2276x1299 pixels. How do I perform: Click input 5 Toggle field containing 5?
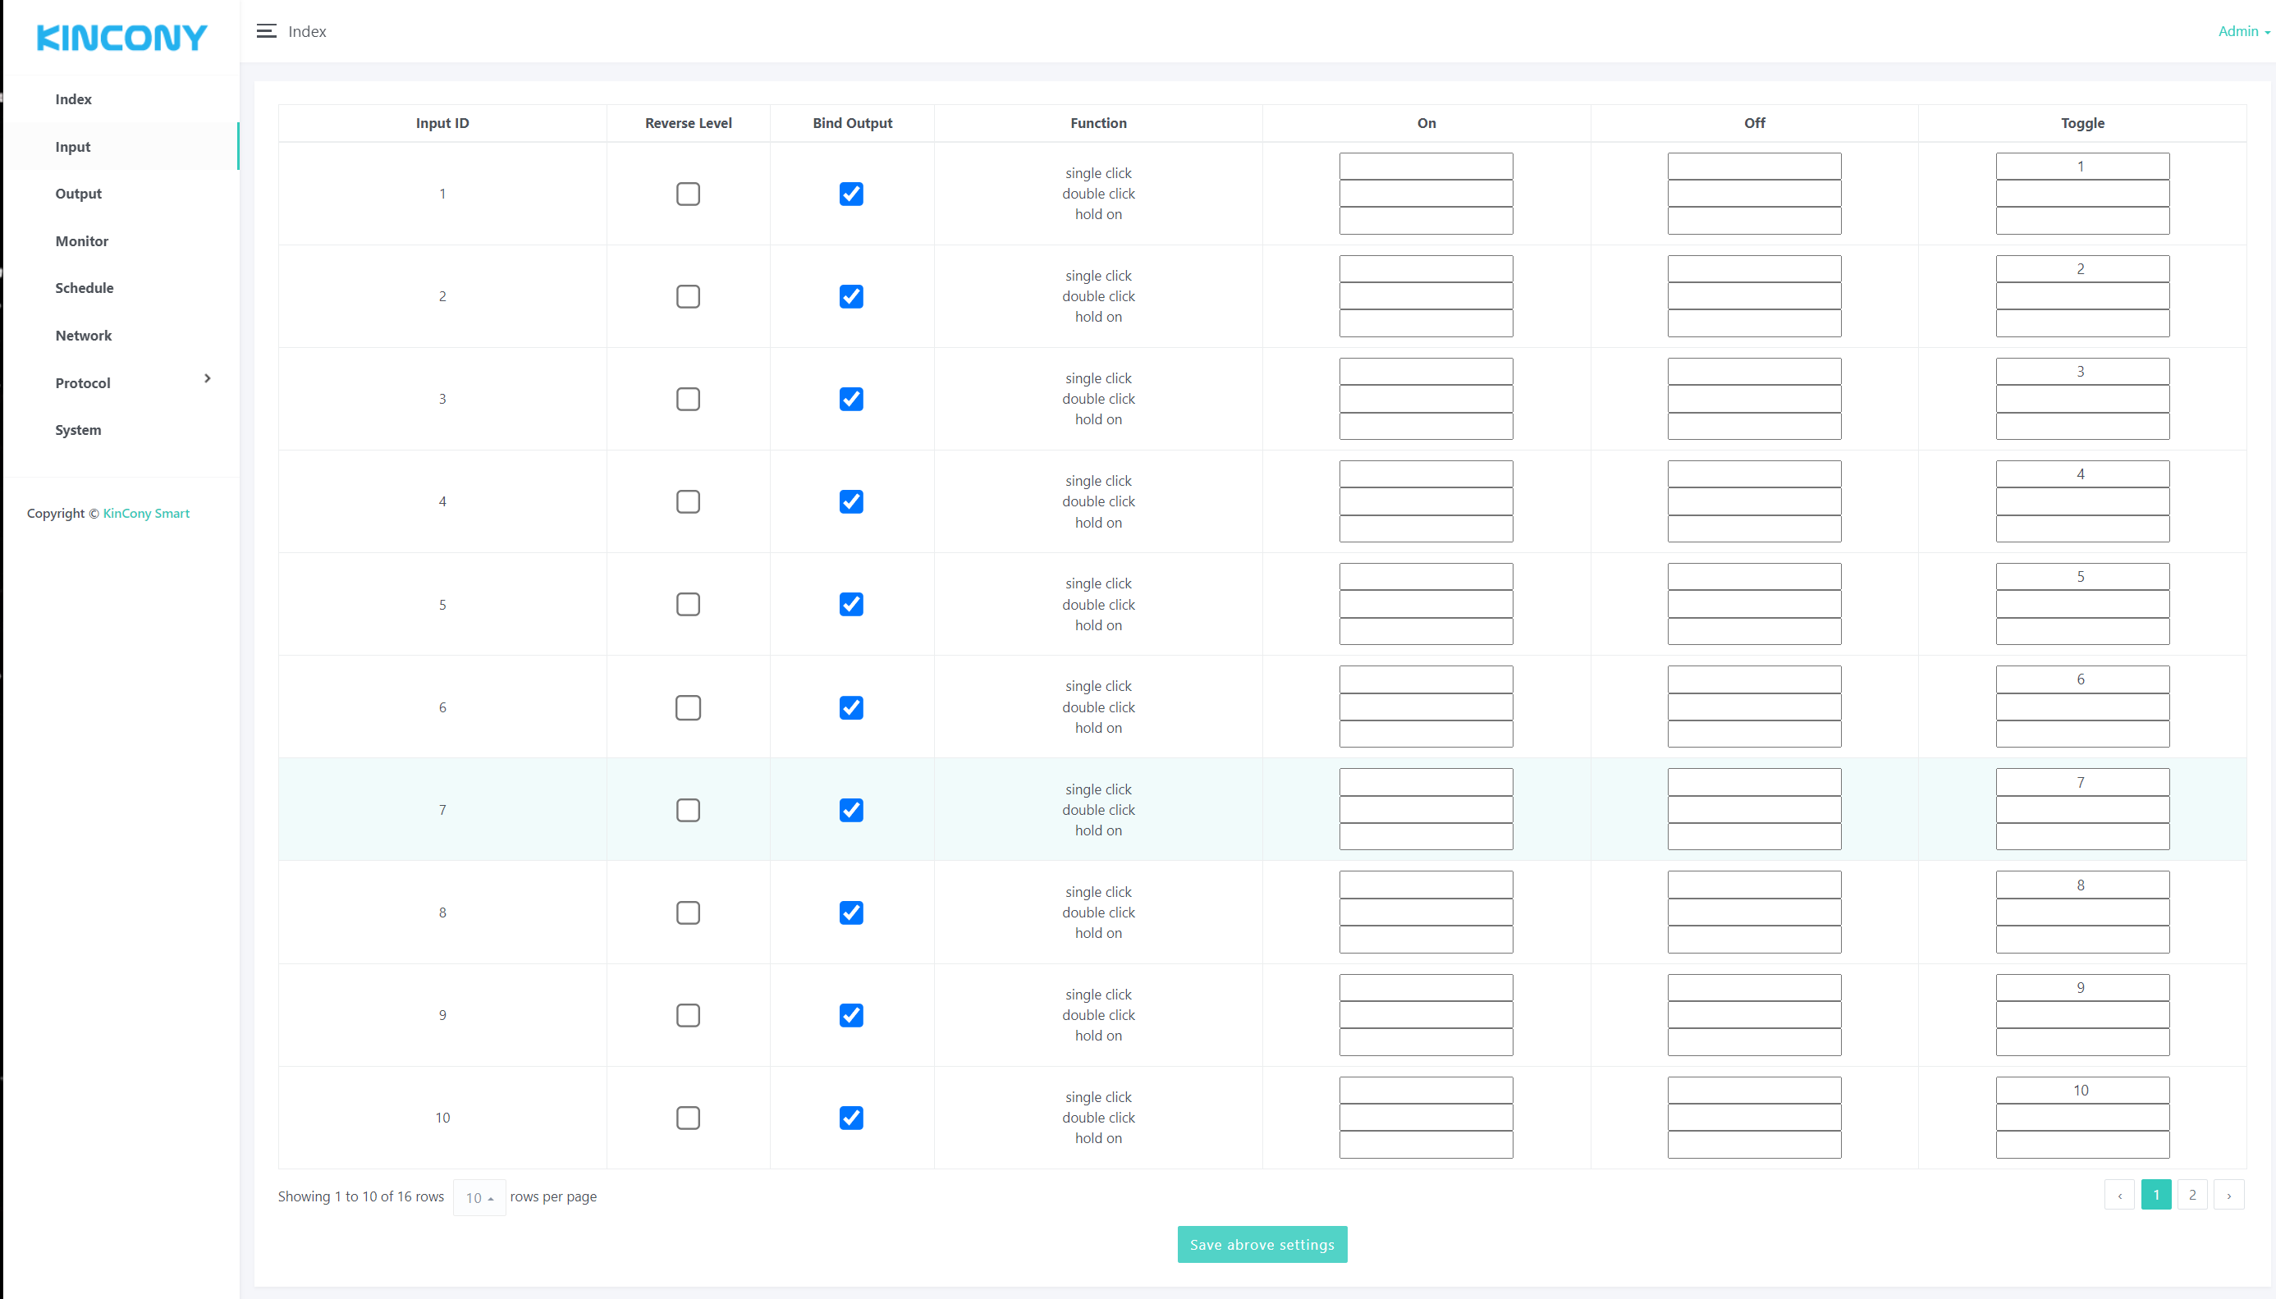tap(2081, 577)
